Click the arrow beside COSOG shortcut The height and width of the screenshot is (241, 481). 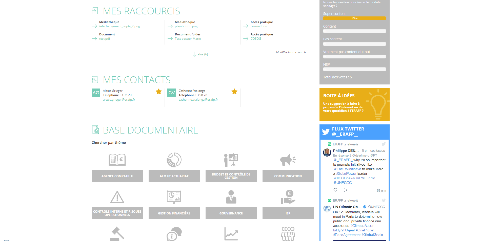pos(246,39)
